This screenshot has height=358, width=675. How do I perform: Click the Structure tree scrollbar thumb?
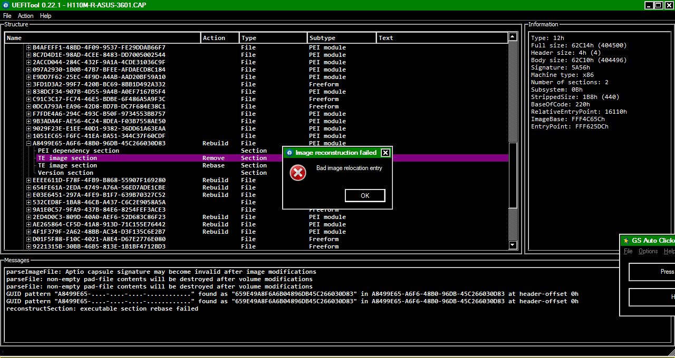(x=513, y=175)
